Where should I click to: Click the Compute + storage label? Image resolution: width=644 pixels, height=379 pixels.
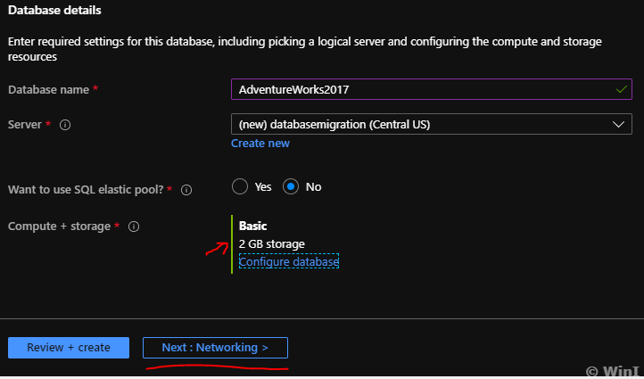point(60,227)
